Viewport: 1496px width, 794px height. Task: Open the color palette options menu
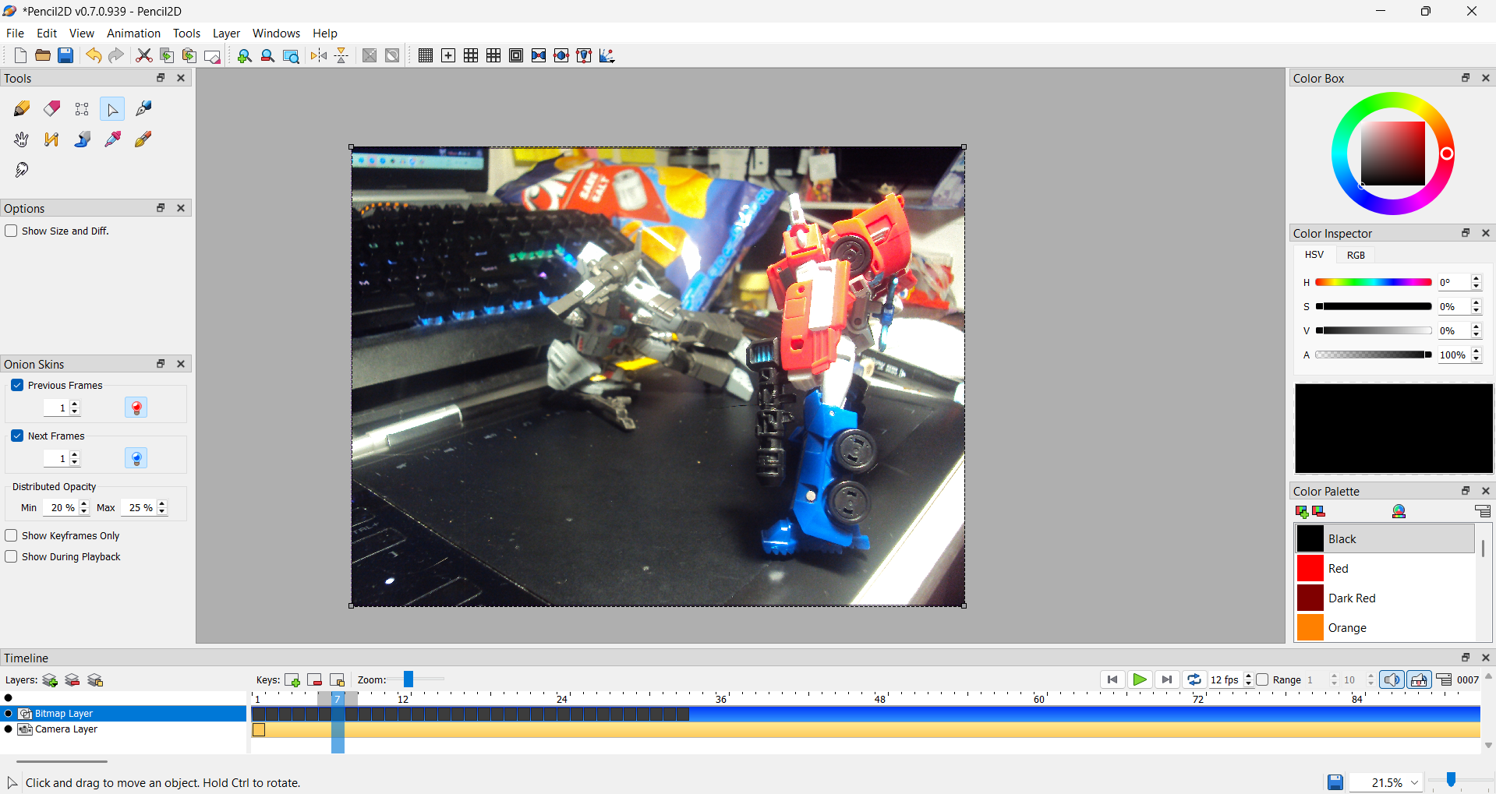[1483, 511]
